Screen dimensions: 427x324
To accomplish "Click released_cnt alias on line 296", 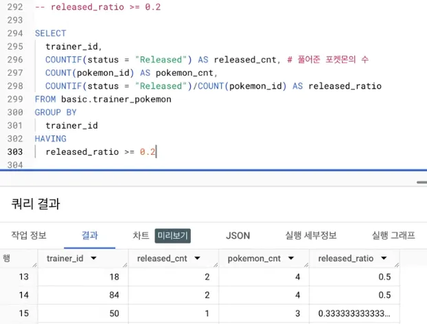I will pyautogui.click(x=245, y=60).
